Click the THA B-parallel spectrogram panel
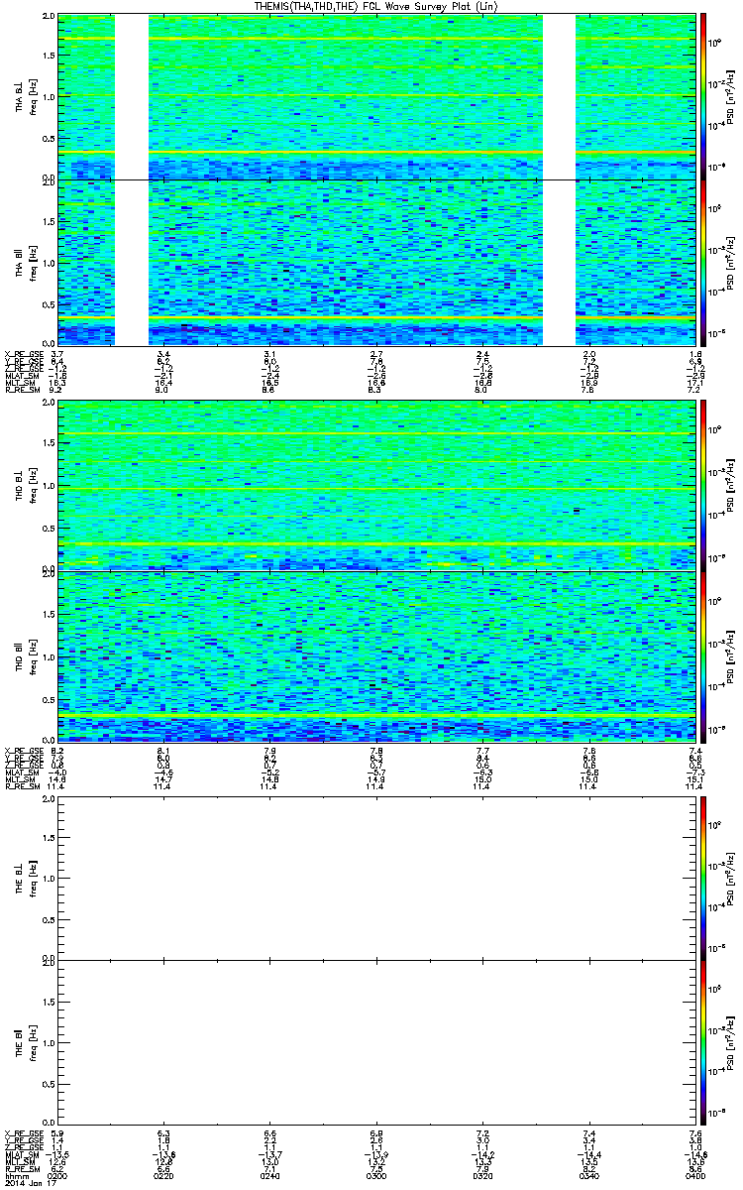743x1190 pixels. (x=376, y=263)
